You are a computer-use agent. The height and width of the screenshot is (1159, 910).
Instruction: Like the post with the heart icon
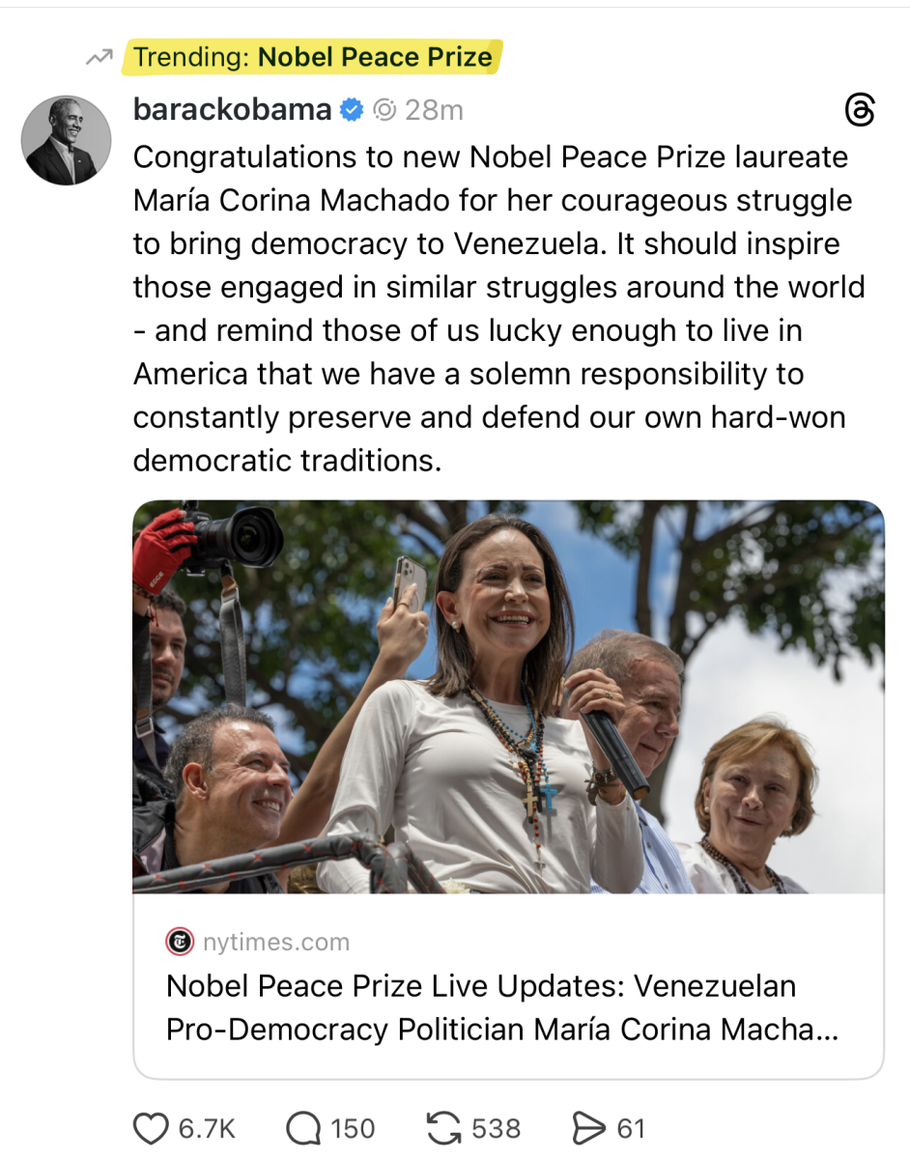point(150,1128)
